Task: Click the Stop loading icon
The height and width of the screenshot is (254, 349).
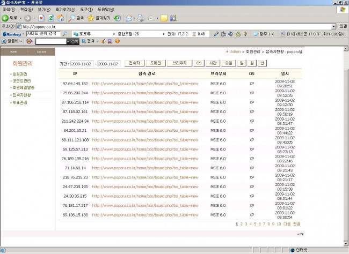Action: click(41, 18)
